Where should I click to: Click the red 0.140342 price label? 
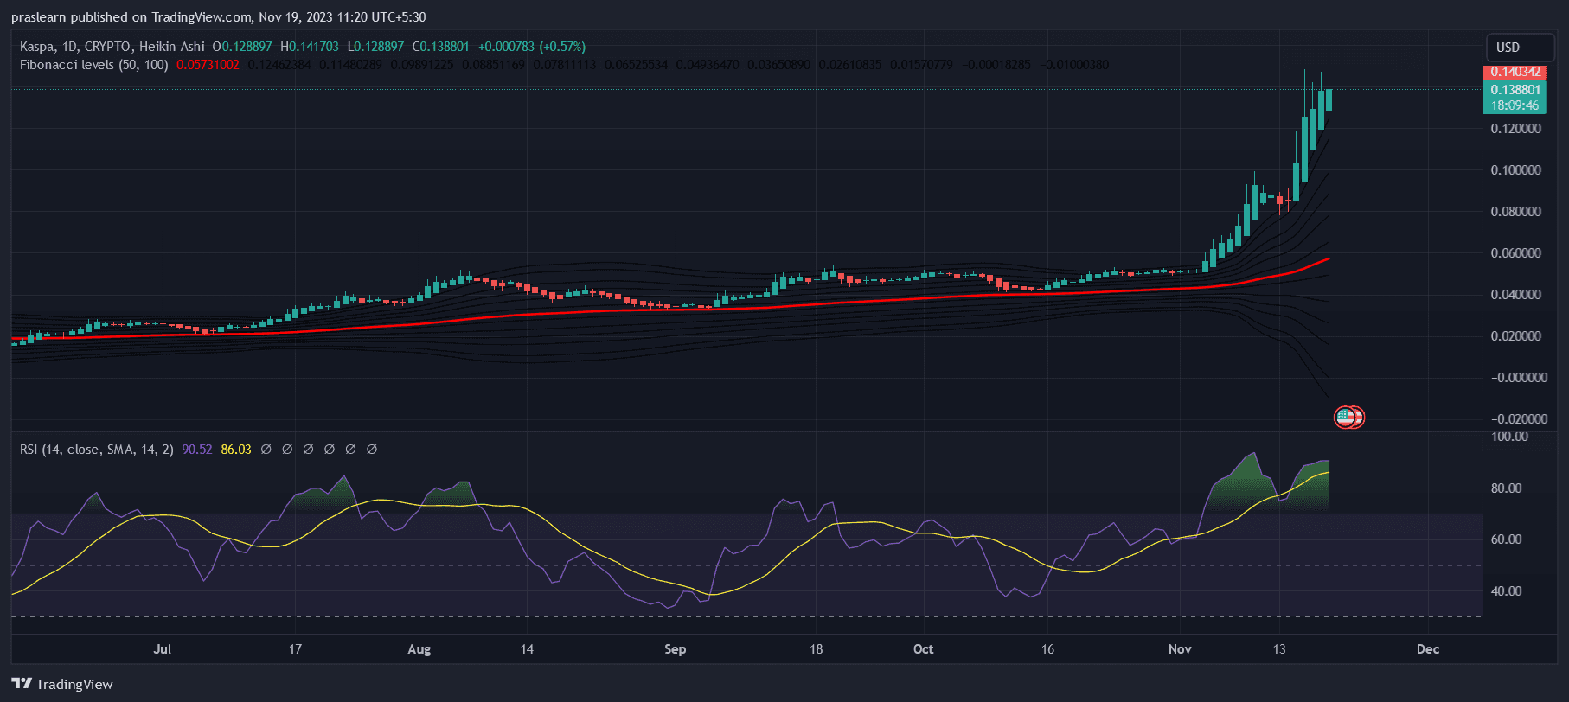(1515, 72)
